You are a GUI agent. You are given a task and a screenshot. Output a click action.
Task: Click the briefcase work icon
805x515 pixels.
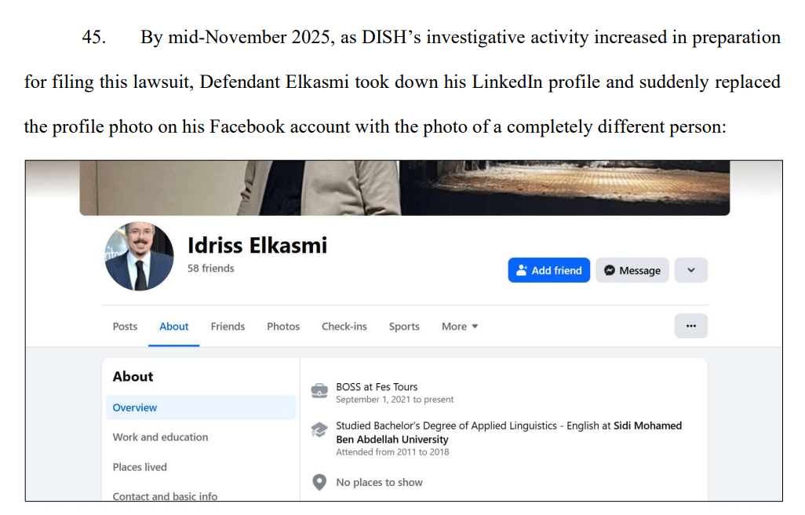(x=319, y=391)
